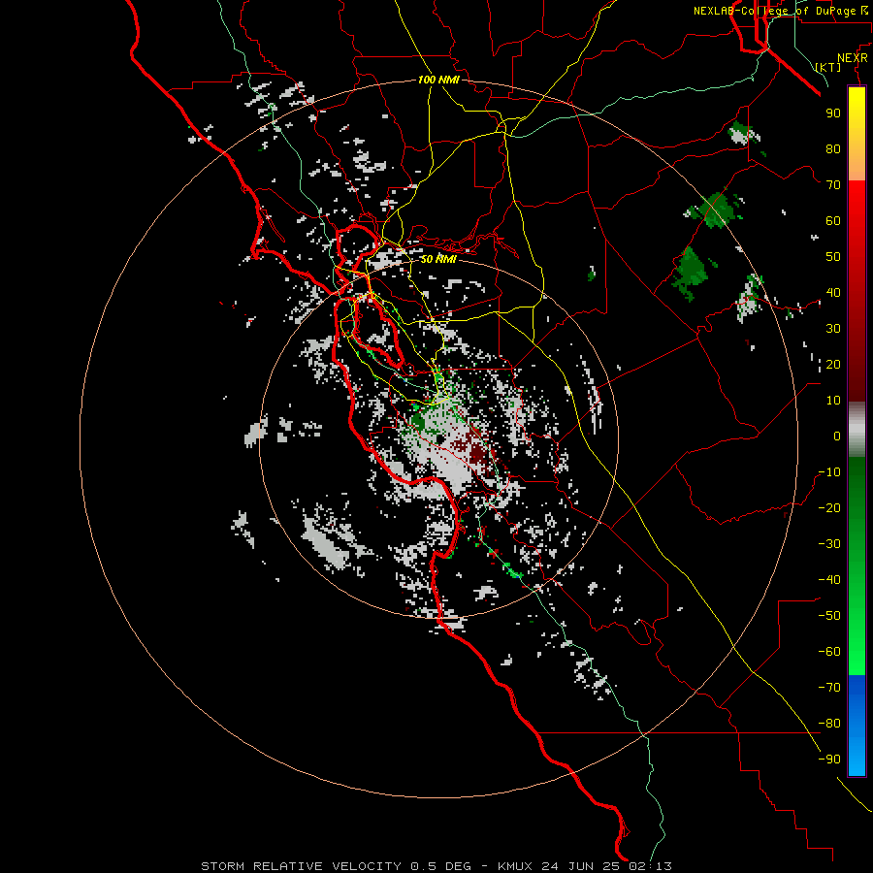Click the -80 value on the velocity scale
Viewport: 873px width, 873px height.
coord(829,724)
